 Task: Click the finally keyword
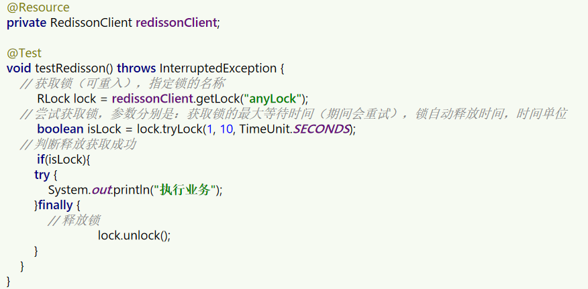[x=55, y=205]
